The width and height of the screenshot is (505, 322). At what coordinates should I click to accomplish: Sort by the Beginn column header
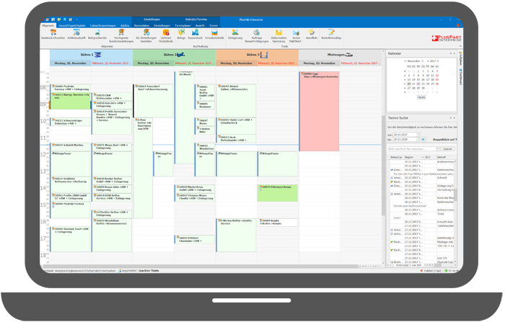[x=414, y=157]
